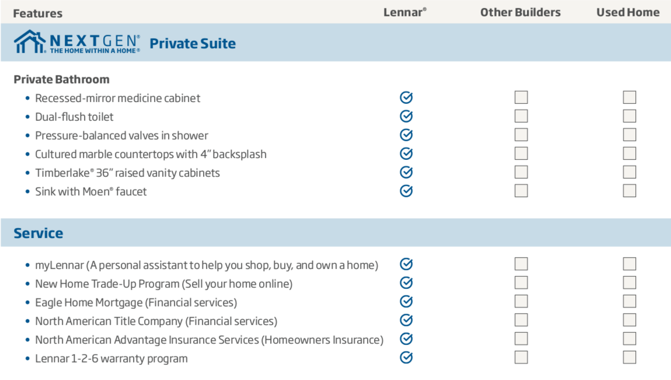Click Lennar checkmark for Recessed-mirror medicine cabinet
This screenshot has height=380, width=671.
pyautogui.click(x=406, y=97)
